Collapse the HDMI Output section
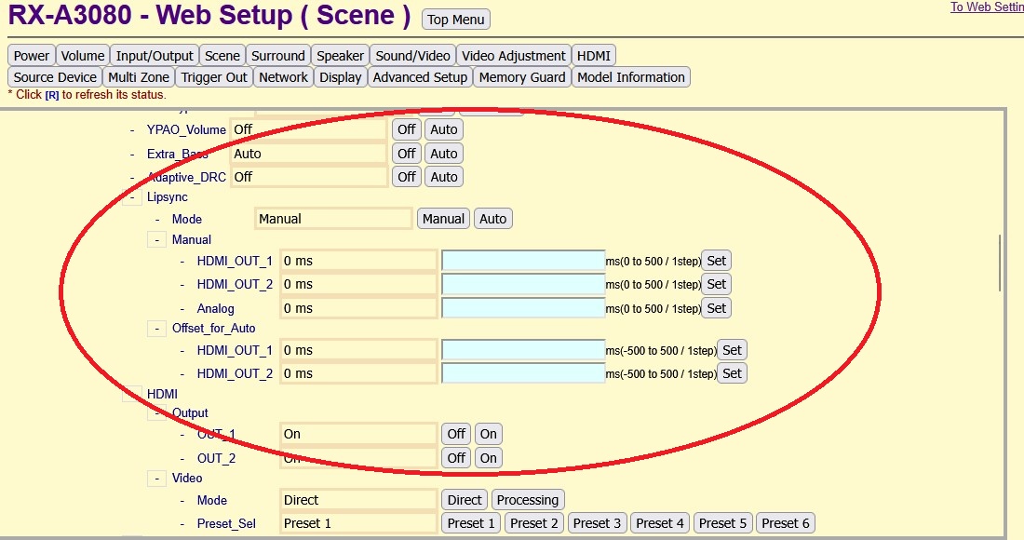Viewport: 1024px width, 540px height. click(156, 412)
